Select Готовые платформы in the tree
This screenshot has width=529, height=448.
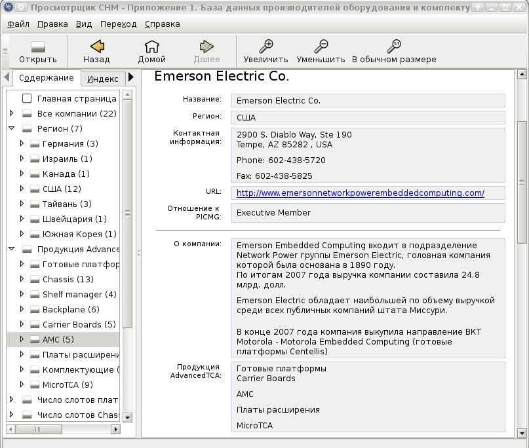(81, 265)
